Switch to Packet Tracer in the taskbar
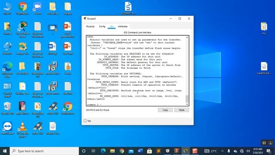This screenshot has height=155, width=275. click(x=186, y=151)
